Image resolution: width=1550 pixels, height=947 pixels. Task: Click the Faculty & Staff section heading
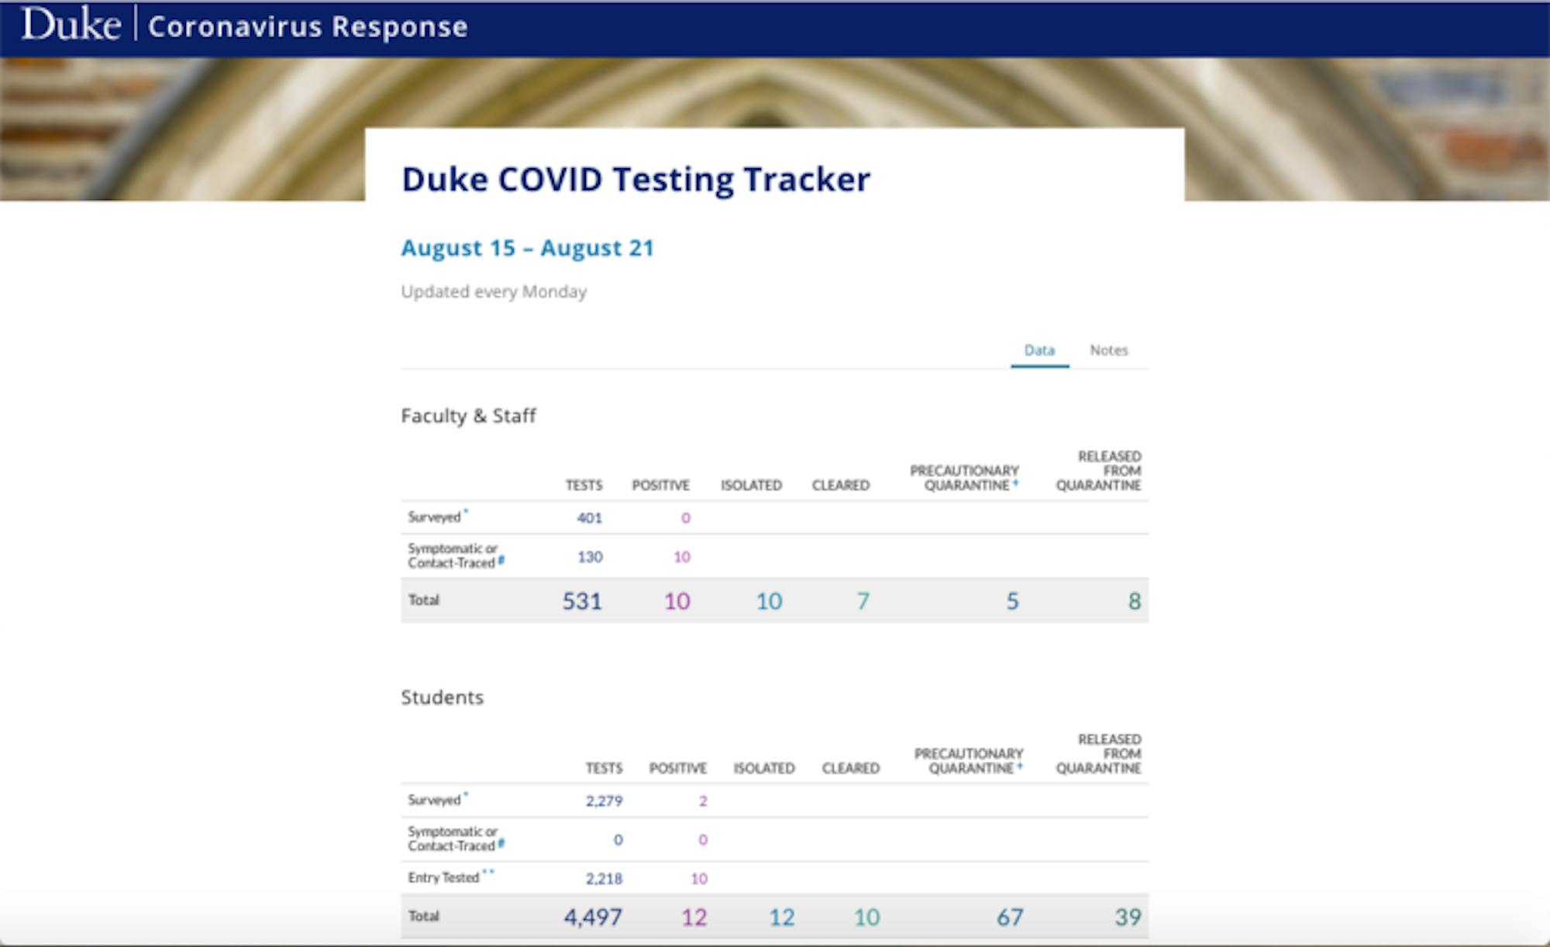pyautogui.click(x=468, y=416)
